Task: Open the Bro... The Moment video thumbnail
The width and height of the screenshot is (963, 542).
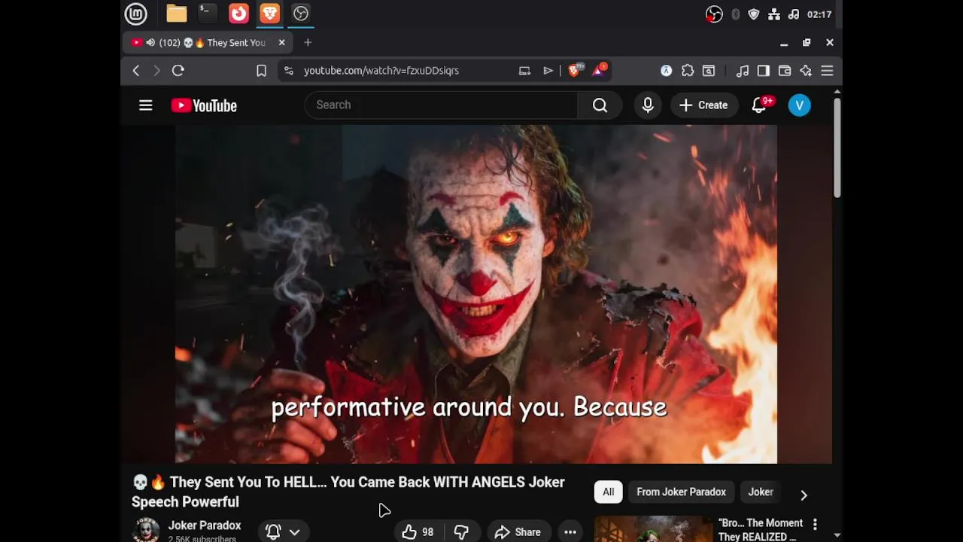Action: click(x=653, y=529)
